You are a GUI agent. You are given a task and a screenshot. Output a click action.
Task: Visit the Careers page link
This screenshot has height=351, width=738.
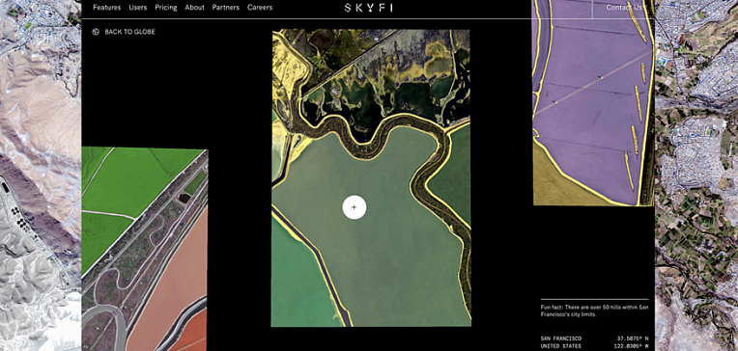(260, 8)
